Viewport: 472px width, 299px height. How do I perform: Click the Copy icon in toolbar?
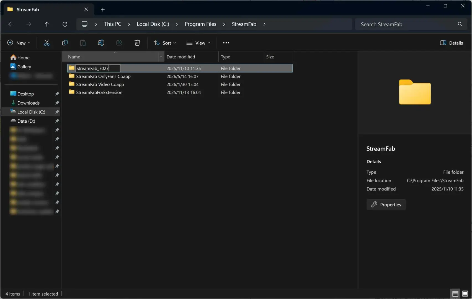click(x=65, y=43)
